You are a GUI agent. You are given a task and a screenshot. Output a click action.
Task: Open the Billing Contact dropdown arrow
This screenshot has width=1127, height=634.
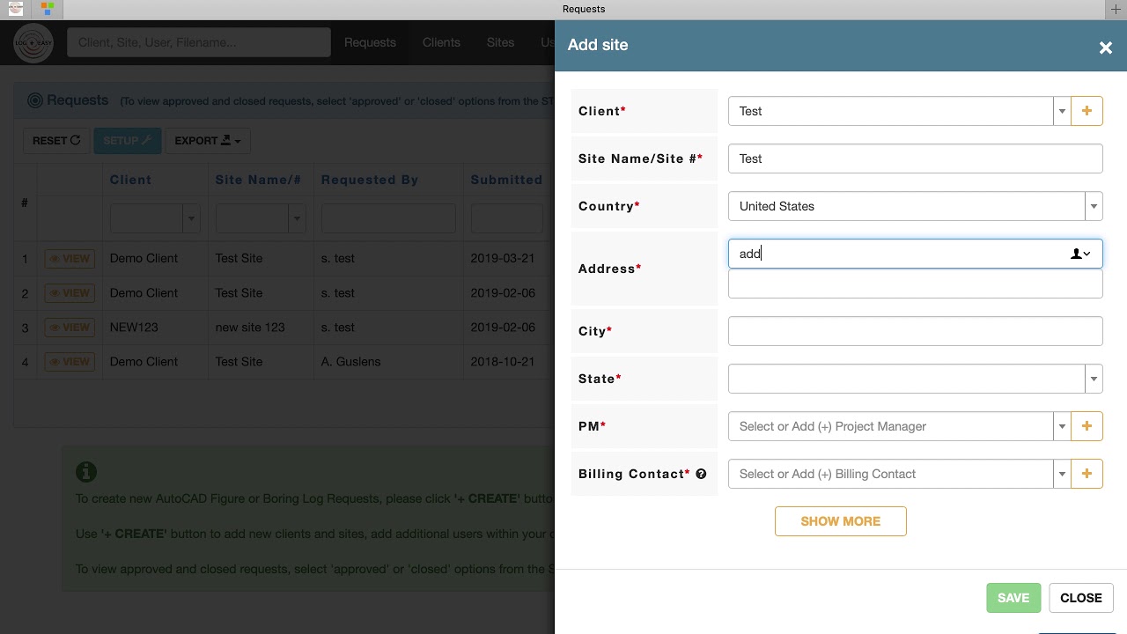coord(1062,474)
